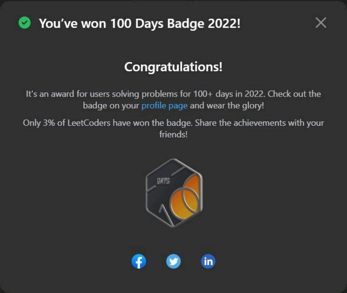Click the word 'friends!' below the message
347x293 pixels.
pyautogui.click(x=173, y=134)
